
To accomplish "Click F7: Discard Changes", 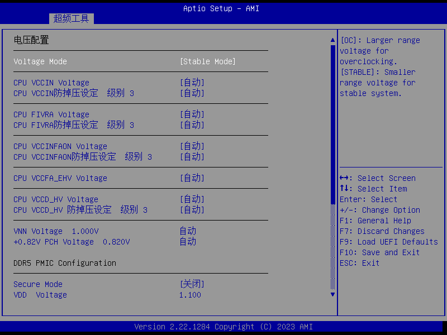I will [x=382, y=231].
